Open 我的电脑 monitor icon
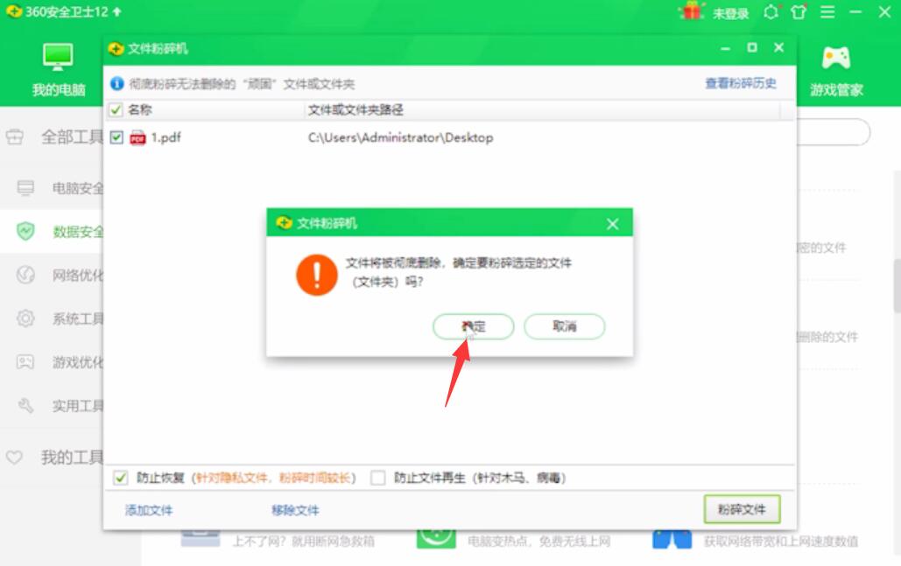 (x=58, y=58)
